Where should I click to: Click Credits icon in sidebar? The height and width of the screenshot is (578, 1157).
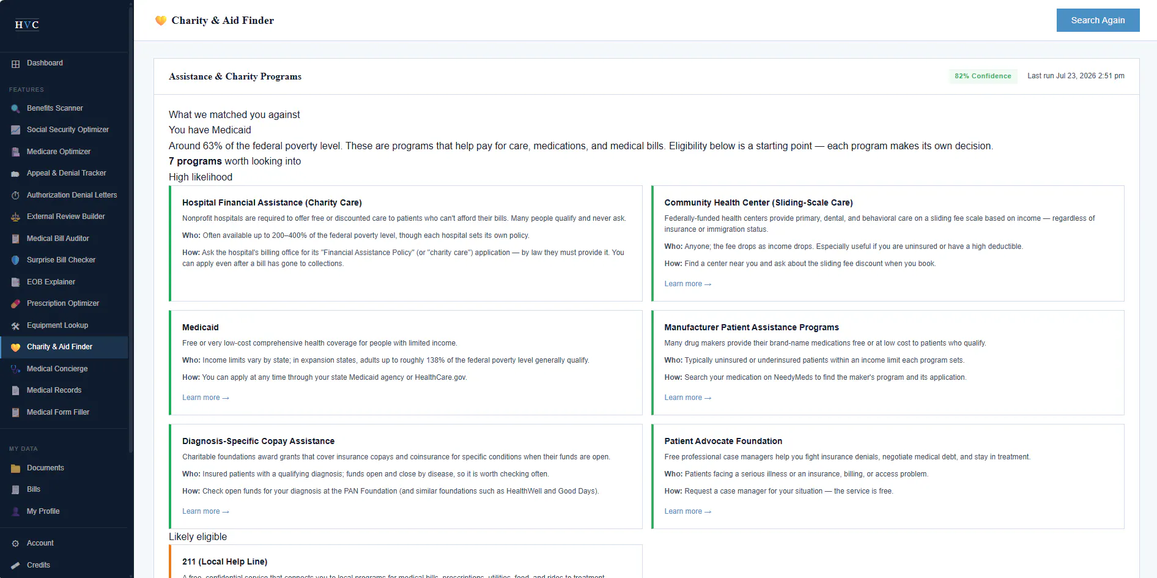click(x=15, y=565)
